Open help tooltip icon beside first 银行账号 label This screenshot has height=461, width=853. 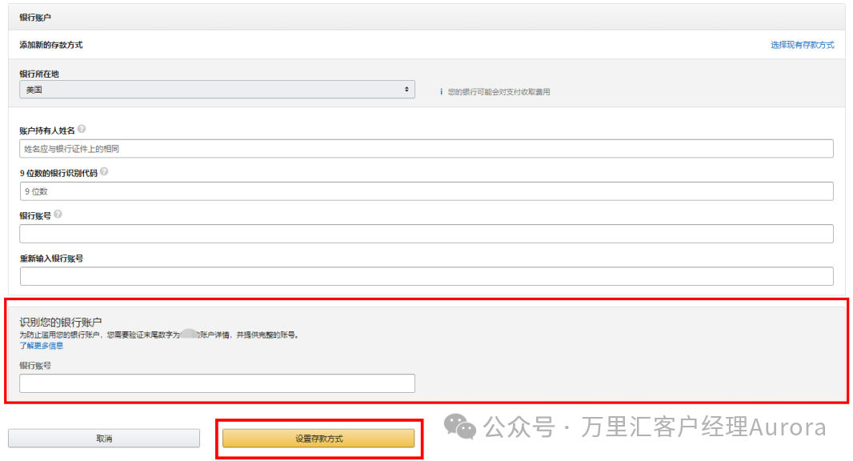pyautogui.click(x=58, y=214)
